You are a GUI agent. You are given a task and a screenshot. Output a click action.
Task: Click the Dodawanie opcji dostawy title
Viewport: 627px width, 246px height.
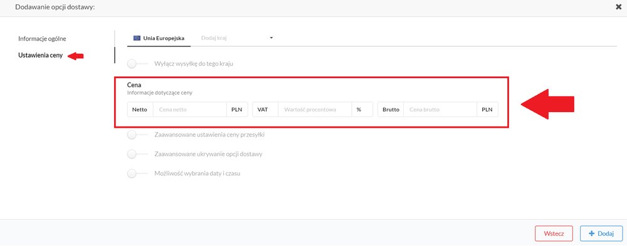point(55,7)
